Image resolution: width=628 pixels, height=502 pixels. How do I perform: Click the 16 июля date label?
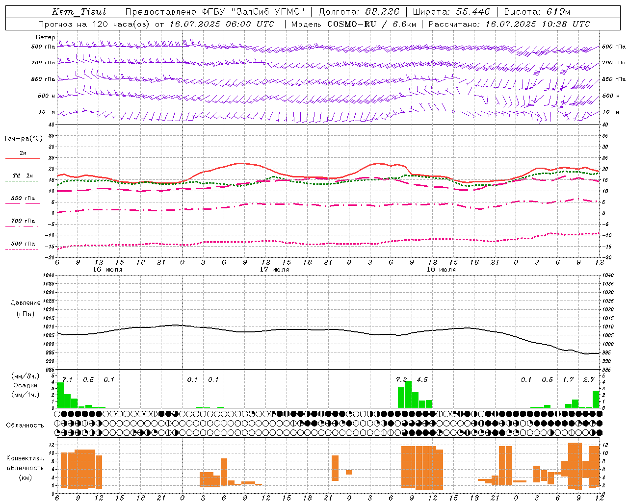point(107,270)
